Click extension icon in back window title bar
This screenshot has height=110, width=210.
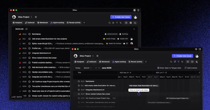(x=134, y=10)
